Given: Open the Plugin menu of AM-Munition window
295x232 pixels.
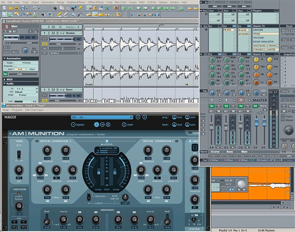Looking at the screenshot, I should pos(6,110).
